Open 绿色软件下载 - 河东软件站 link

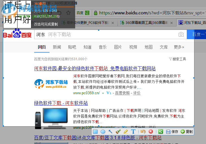click(x=61, y=103)
